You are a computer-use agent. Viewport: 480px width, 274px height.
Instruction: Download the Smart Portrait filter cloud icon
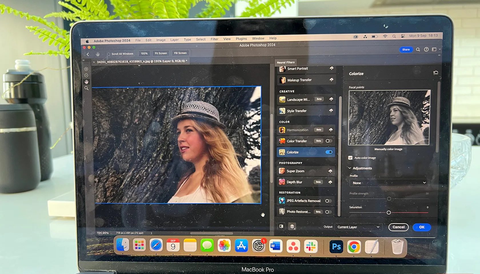[x=331, y=68]
